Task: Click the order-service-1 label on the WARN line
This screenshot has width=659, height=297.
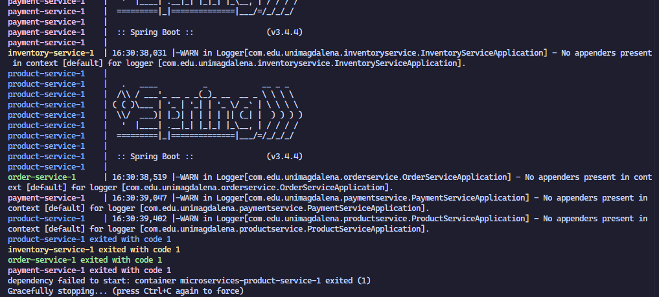Action: coord(41,177)
